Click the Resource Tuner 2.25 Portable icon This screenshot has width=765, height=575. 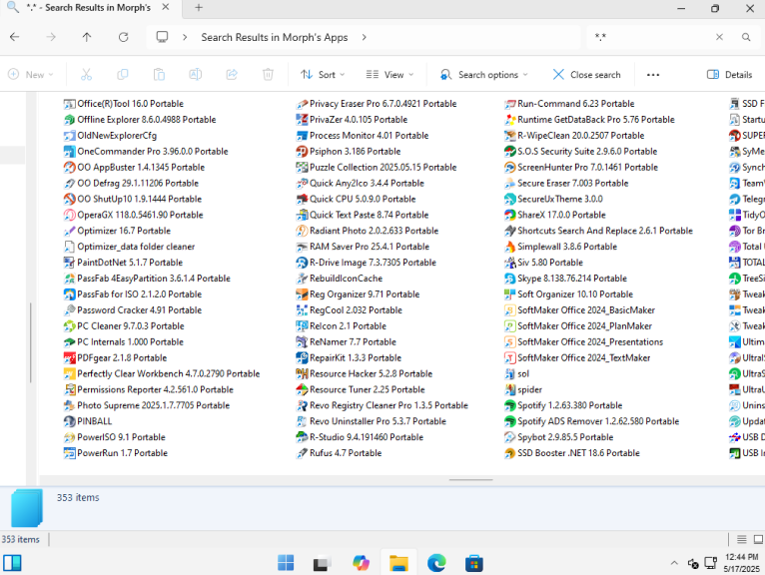click(x=302, y=389)
